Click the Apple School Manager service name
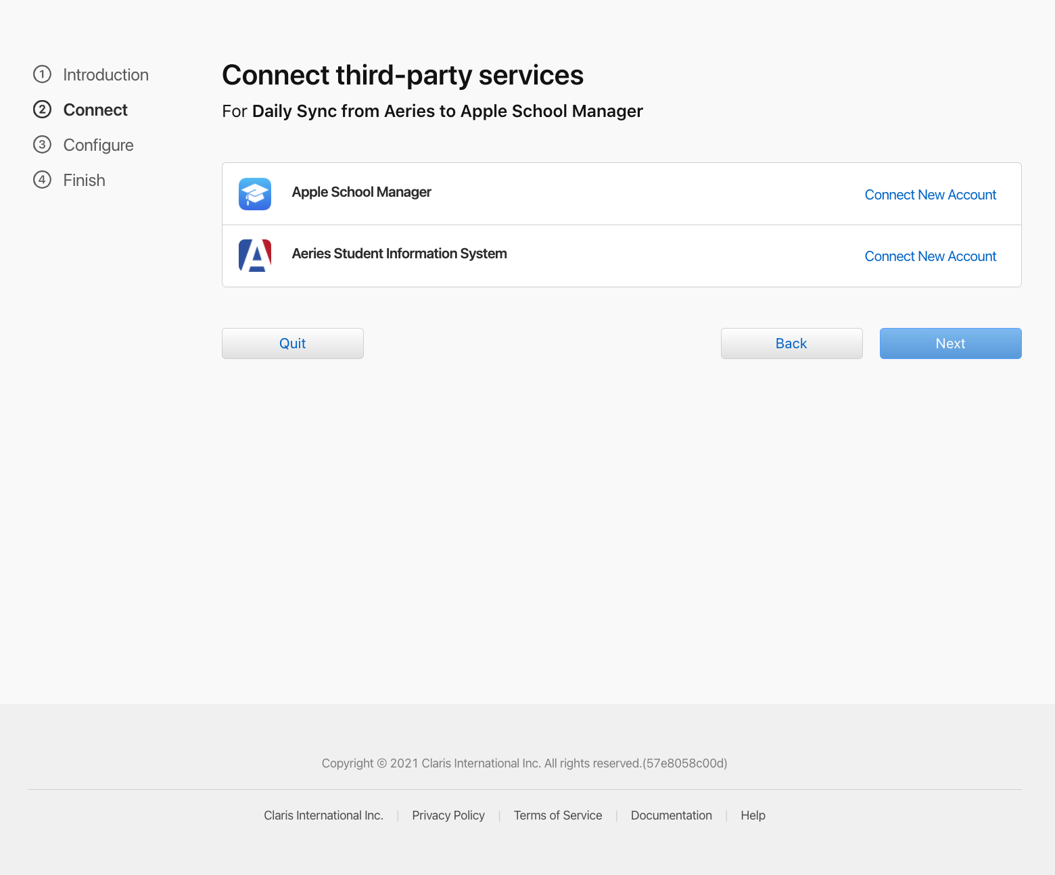The image size is (1055, 875). pos(362,192)
